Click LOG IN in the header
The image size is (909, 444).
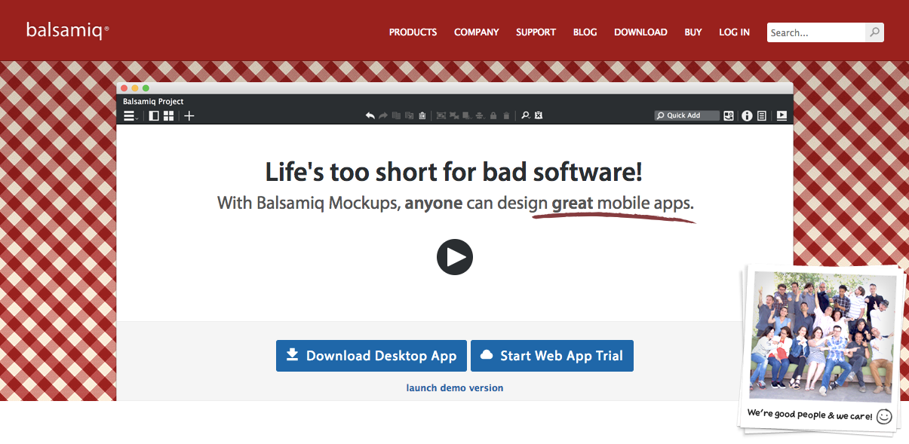(734, 32)
